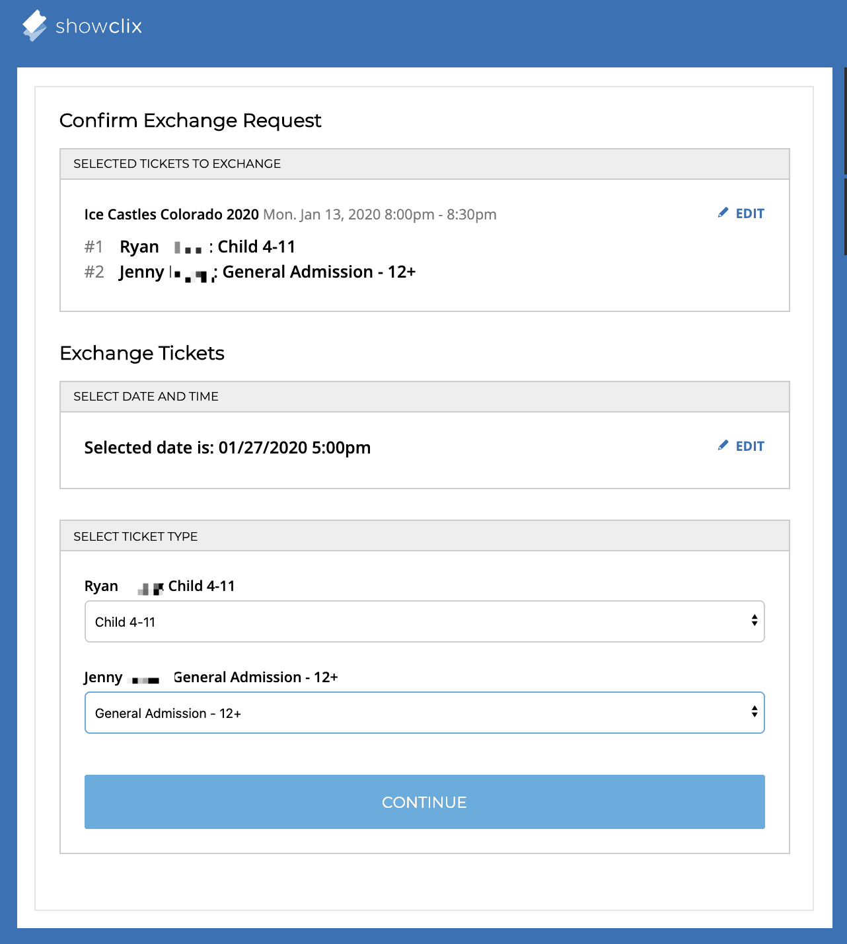Select the SELECTED TICKETS TO EXCHANGE header
Image resolution: width=847 pixels, height=944 pixels.
click(x=177, y=163)
